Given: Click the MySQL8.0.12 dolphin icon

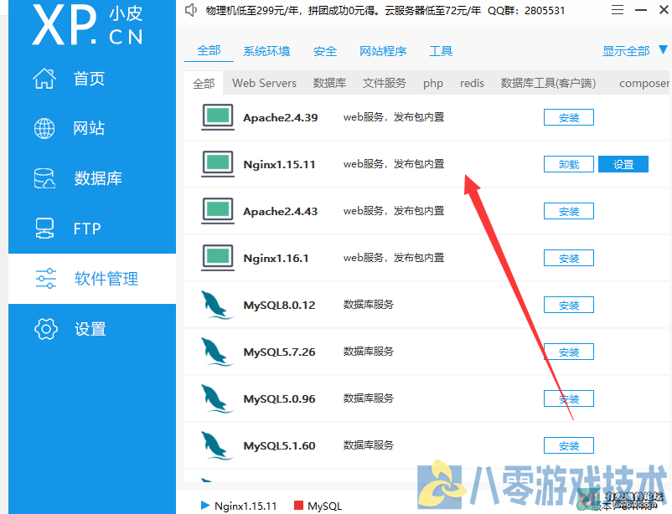Looking at the screenshot, I should (216, 306).
